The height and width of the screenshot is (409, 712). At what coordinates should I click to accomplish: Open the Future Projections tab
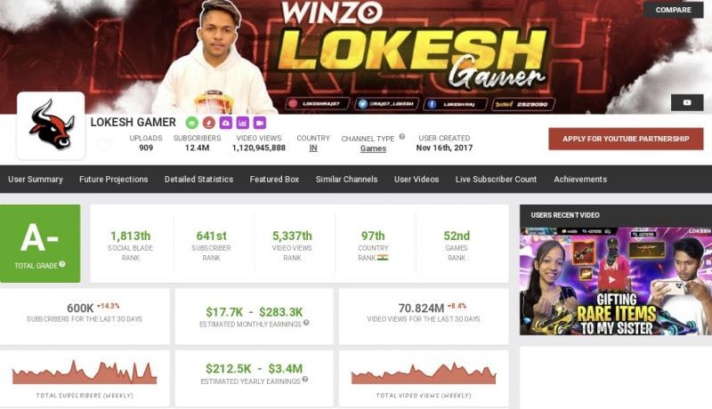[114, 179]
